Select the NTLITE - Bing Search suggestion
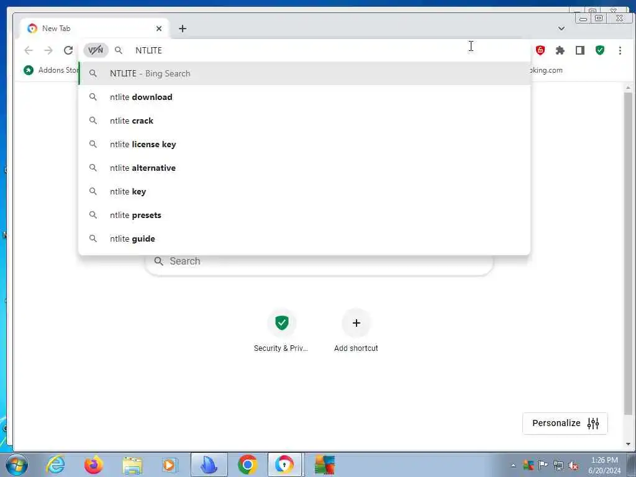 [304, 73]
